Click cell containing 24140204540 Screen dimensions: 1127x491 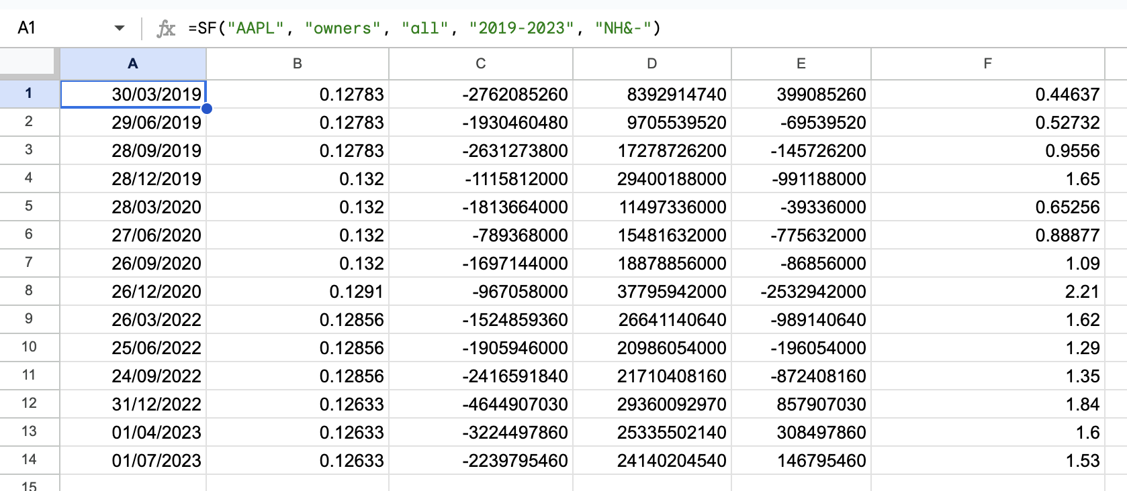pyautogui.click(x=652, y=460)
